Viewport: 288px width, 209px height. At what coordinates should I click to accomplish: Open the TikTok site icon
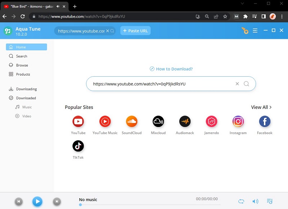point(78,146)
